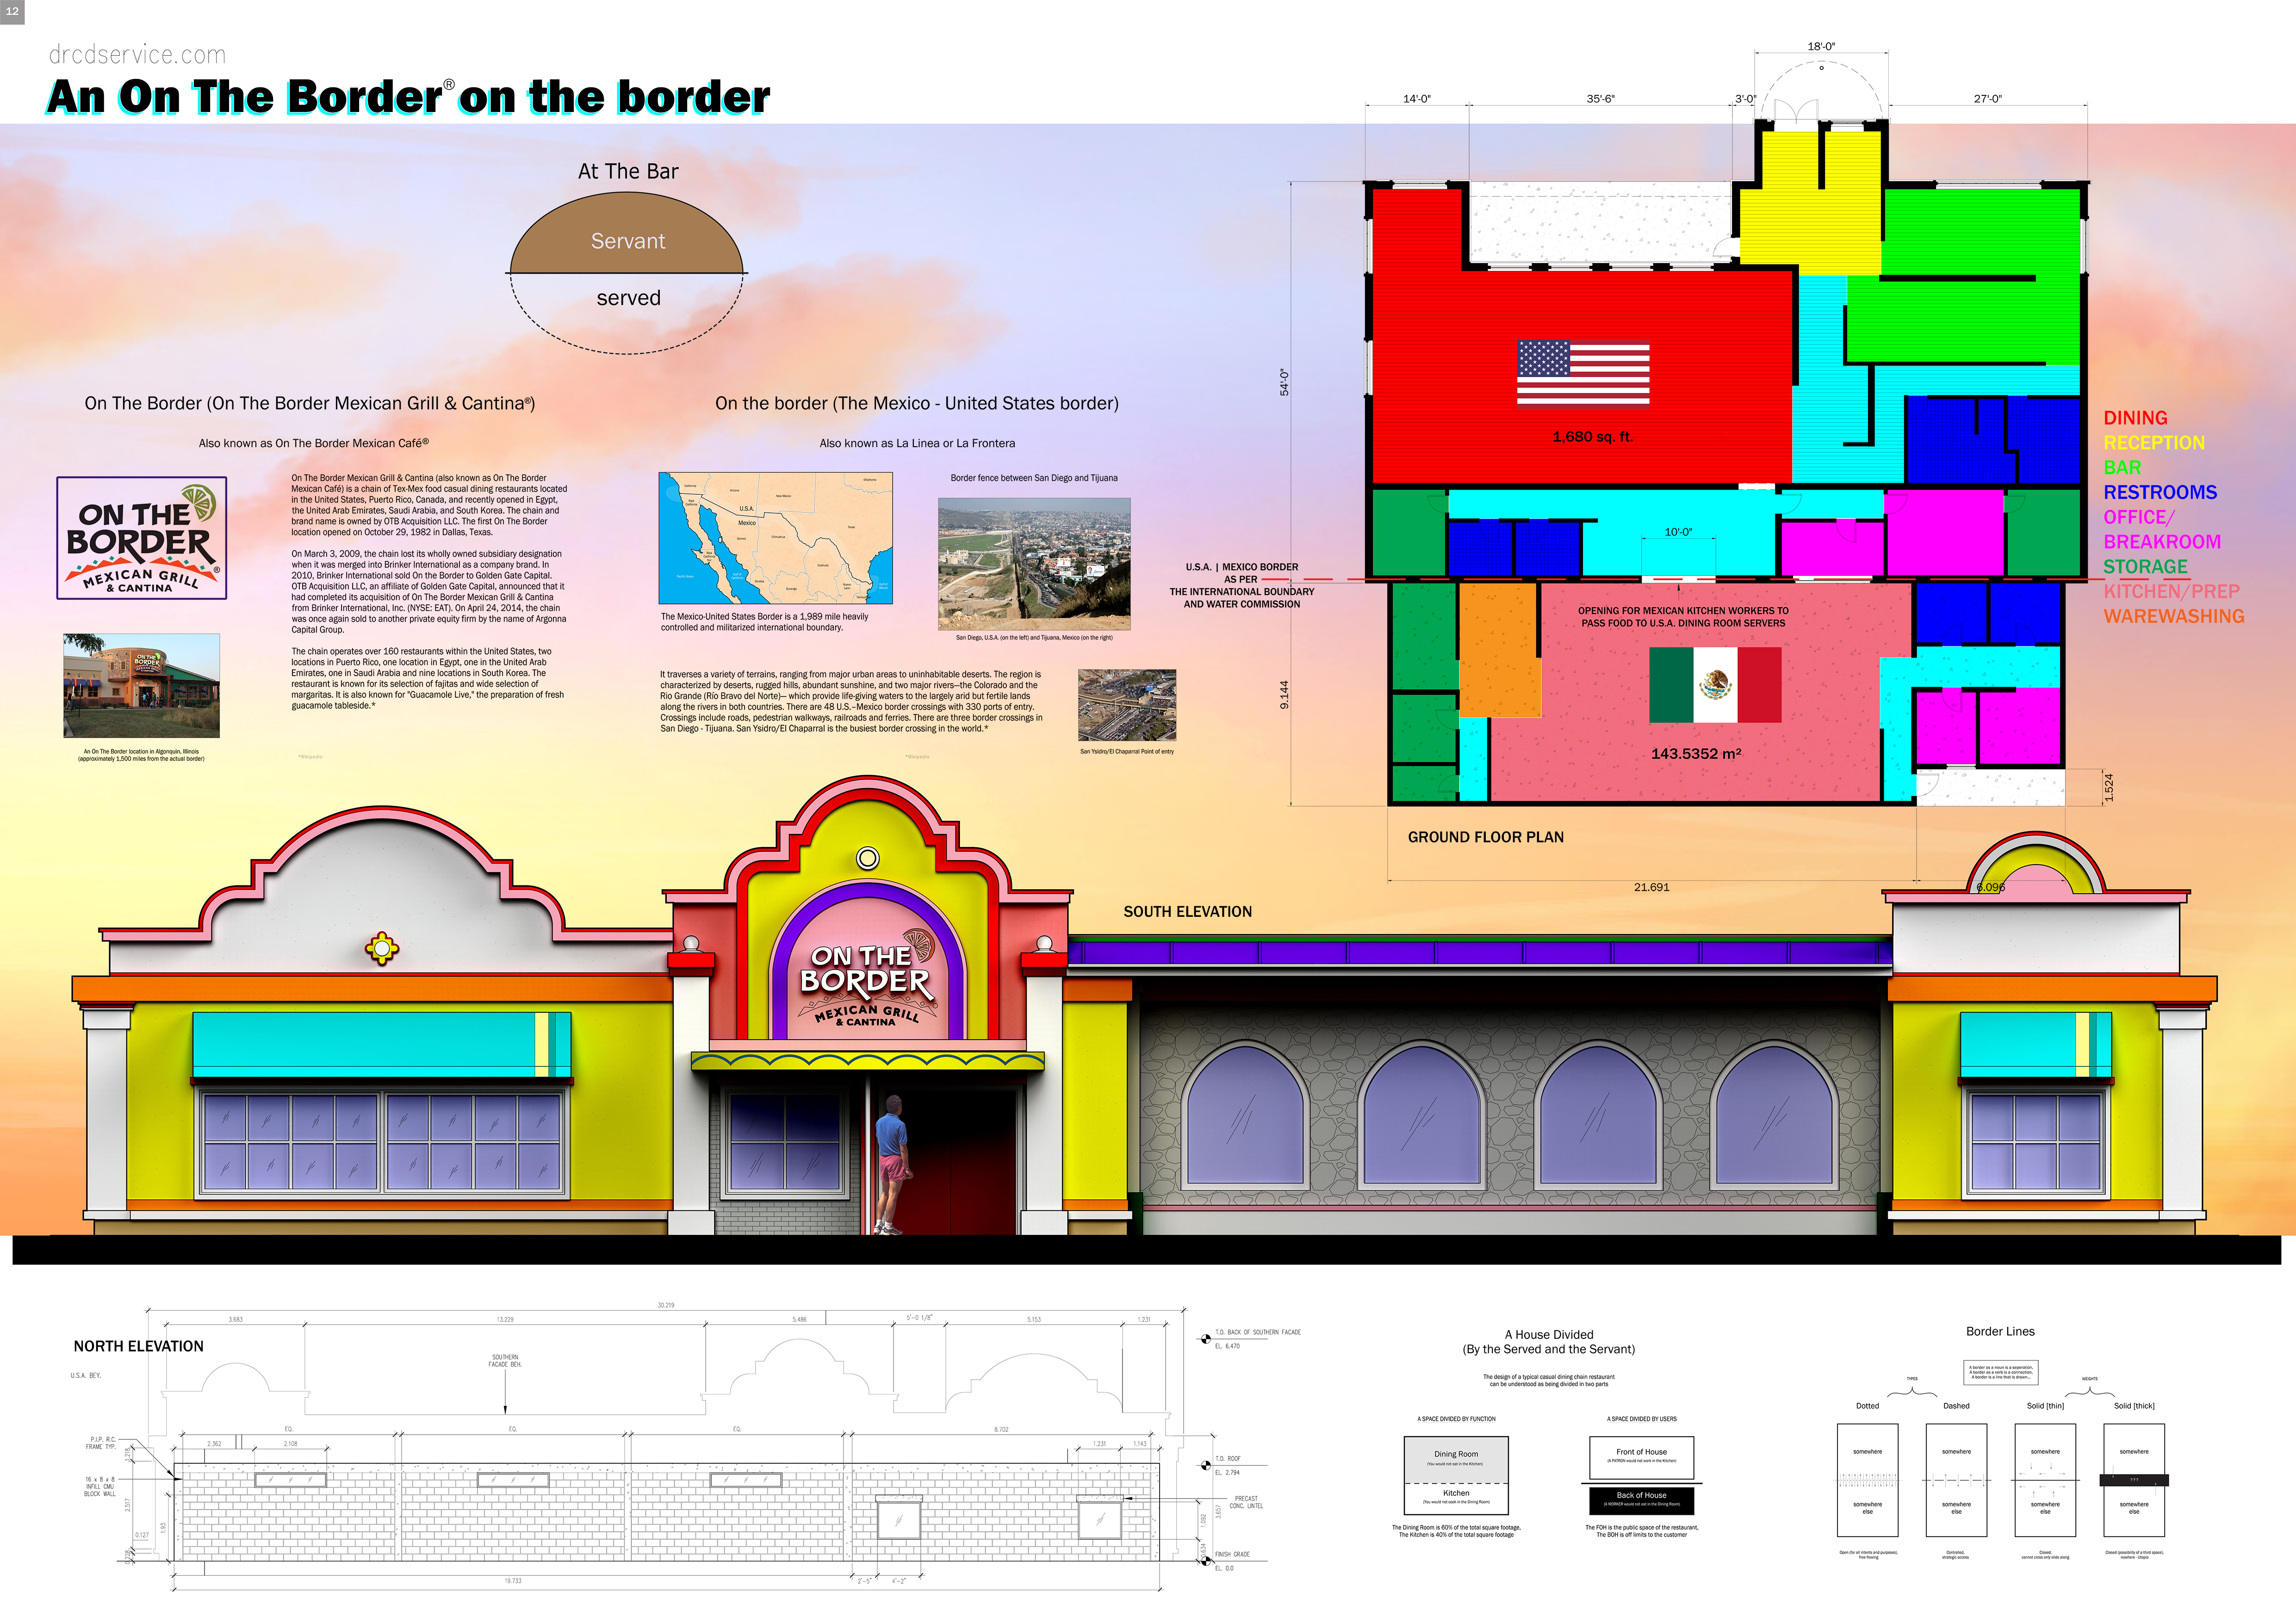Click the 'NORTH ELEVATION' label
This screenshot has width=2296, height=1624.
(138, 1346)
